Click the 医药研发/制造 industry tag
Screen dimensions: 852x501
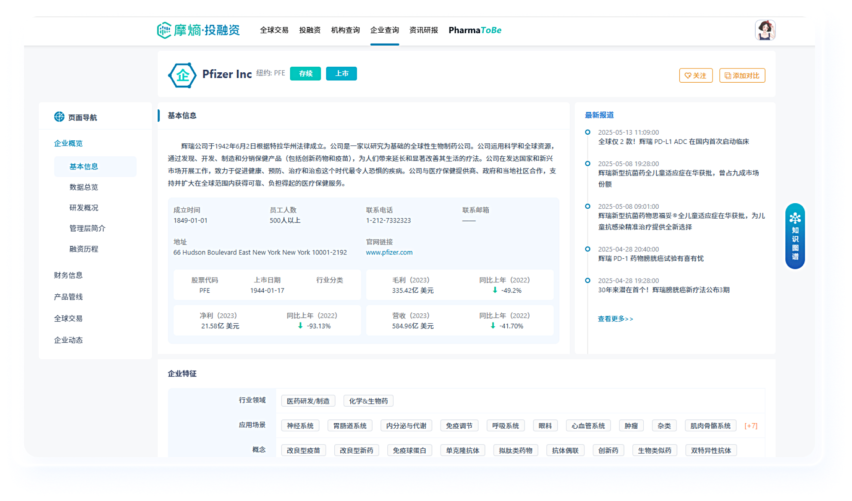(308, 401)
